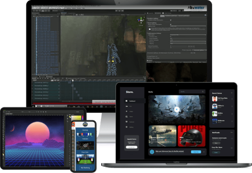The image size is (252, 173).
Task: Click Generate Lighting button in Unity
Action: pyautogui.click(x=199, y=50)
